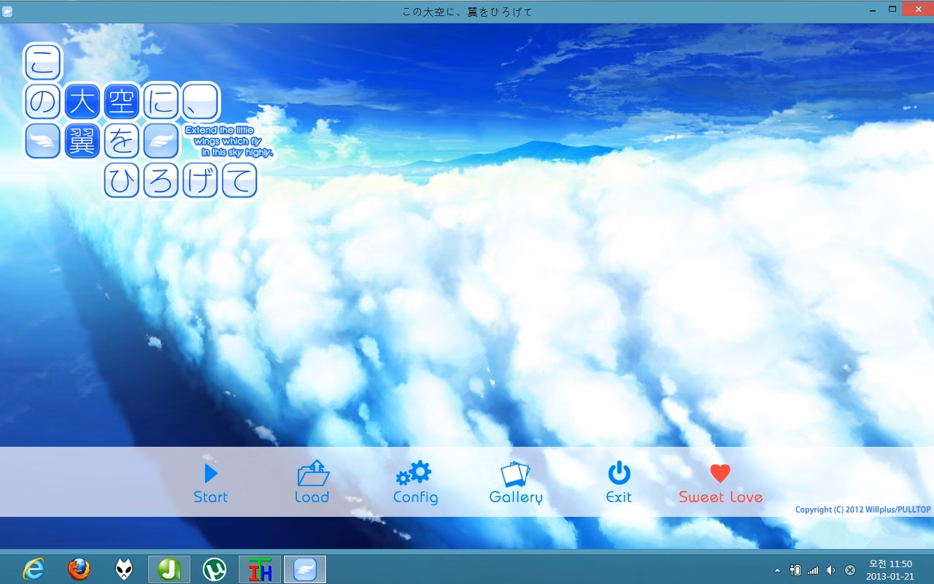This screenshot has height=584, width=934.
Task: Open the Config gears icon
Action: [x=414, y=473]
